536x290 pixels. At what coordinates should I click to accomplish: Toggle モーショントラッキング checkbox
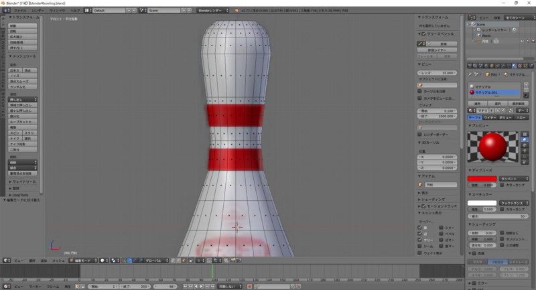click(x=424, y=206)
